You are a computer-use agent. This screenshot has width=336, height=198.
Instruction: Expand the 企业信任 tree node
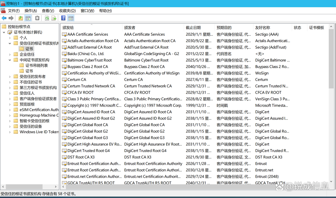pos(10,54)
